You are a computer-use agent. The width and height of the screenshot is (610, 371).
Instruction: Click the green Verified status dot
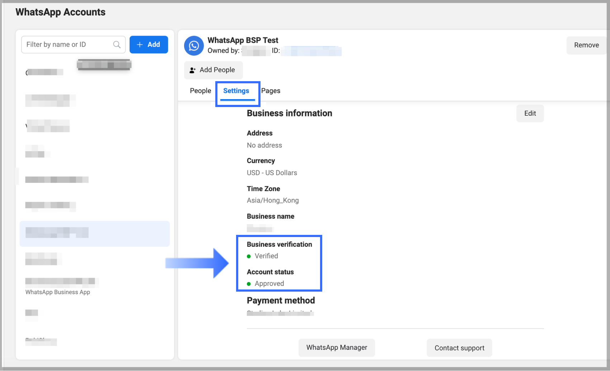[x=249, y=256]
